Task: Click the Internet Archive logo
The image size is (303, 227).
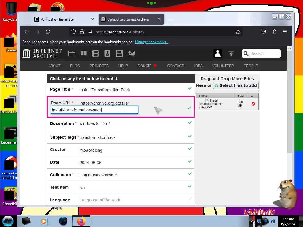Action: tap(42, 53)
